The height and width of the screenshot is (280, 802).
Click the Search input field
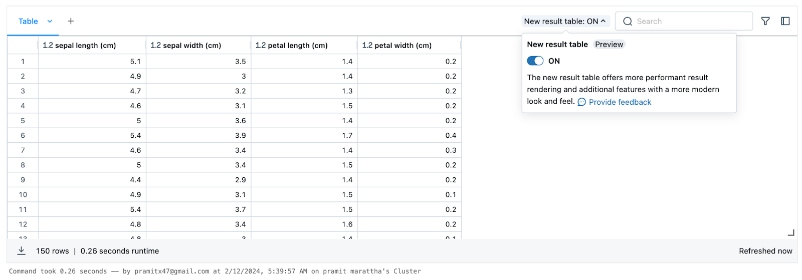684,21
